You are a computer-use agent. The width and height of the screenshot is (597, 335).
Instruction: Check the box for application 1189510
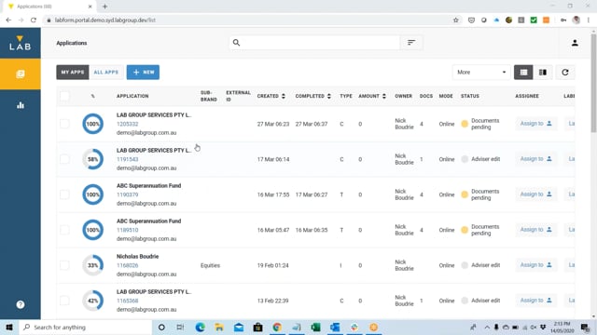[x=64, y=230]
